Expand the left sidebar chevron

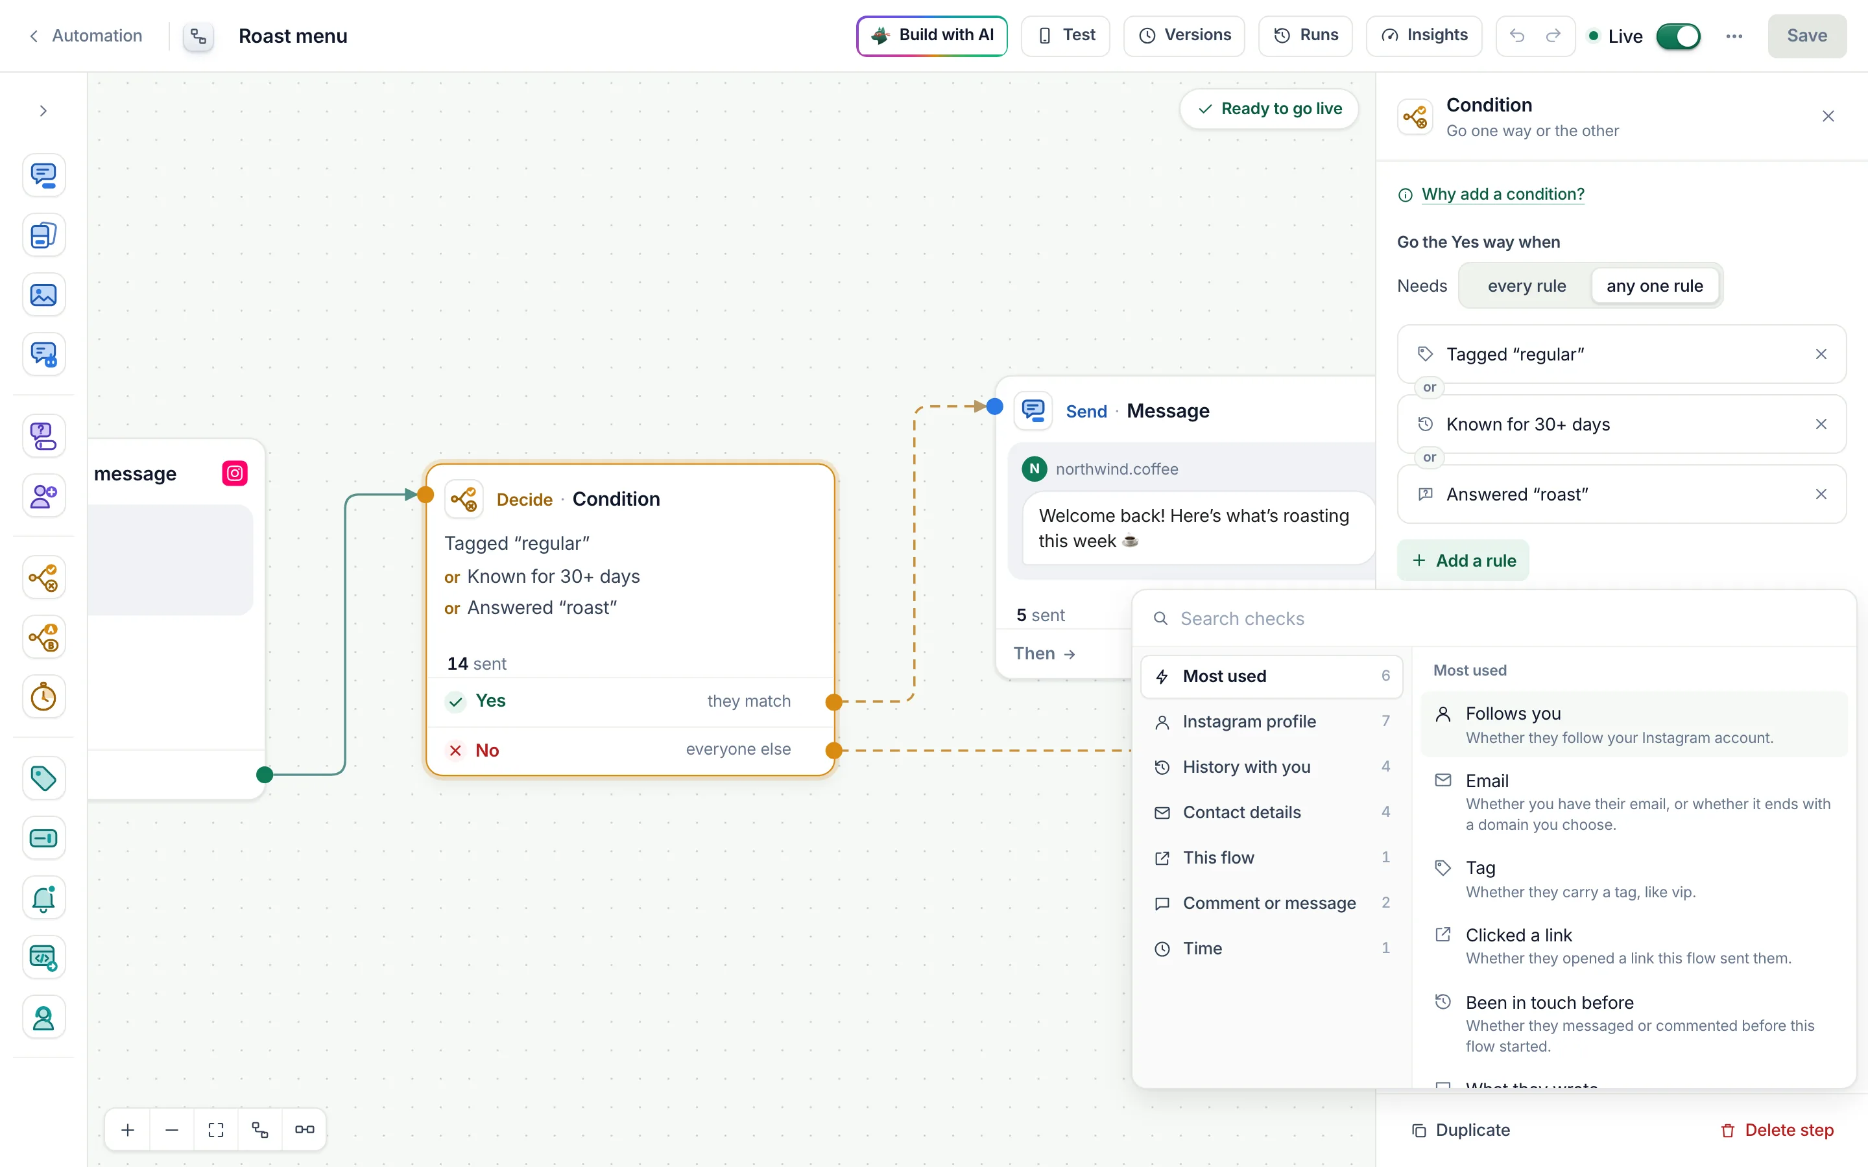point(43,111)
